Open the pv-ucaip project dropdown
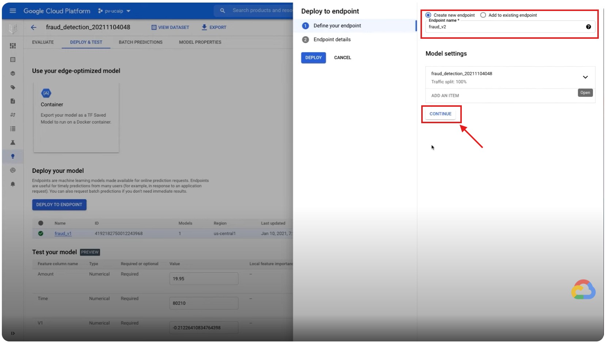605x344 pixels. (114, 11)
